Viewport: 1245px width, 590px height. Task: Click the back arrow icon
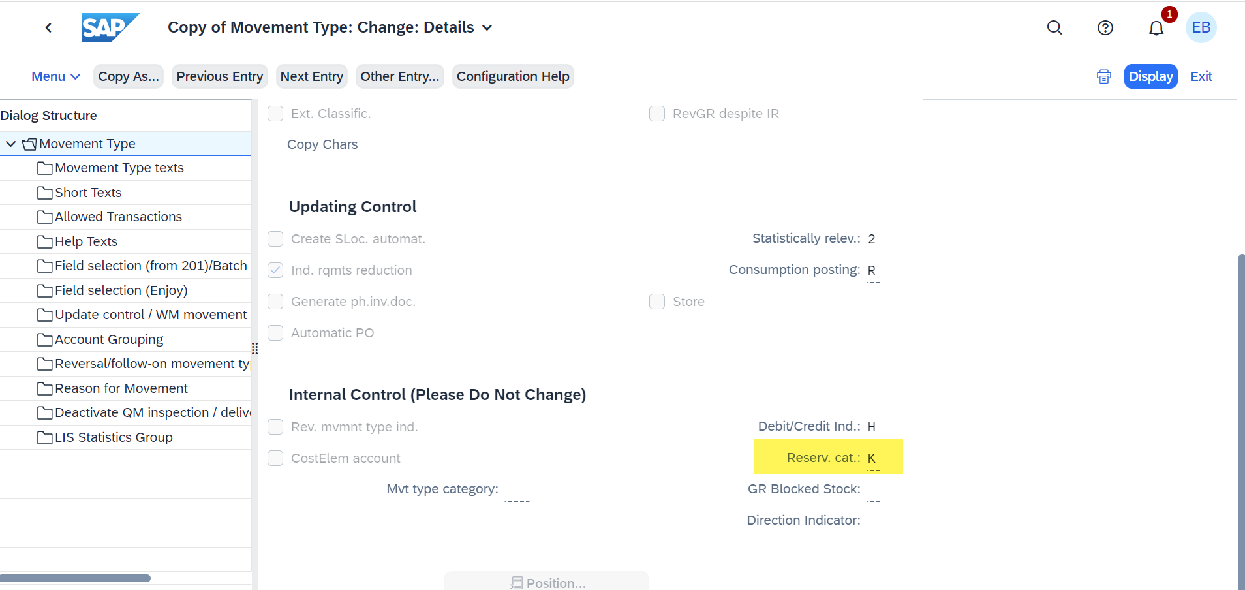(48, 27)
